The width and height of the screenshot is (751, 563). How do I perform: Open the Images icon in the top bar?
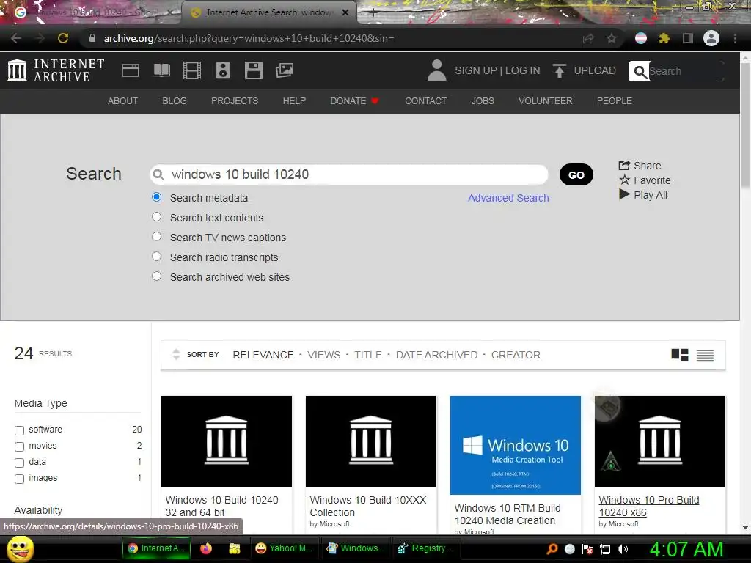pos(285,70)
